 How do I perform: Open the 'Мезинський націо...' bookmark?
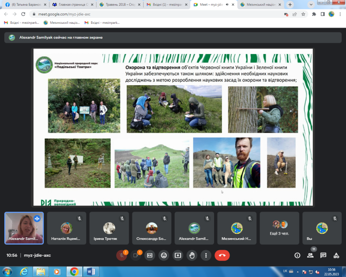tap(59, 23)
